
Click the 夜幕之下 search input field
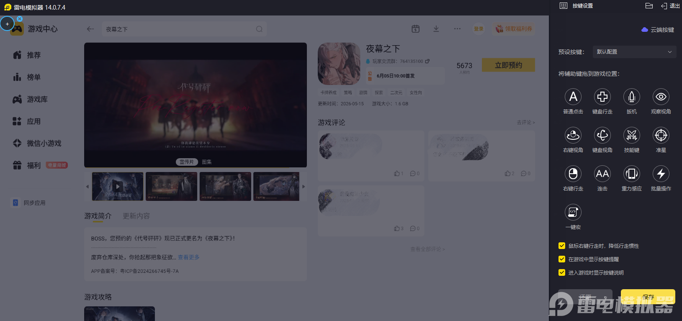[184, 29]
